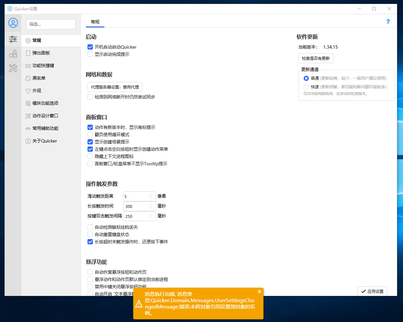
Task: Open 关于Quicker page
Action: pos(51,141)
